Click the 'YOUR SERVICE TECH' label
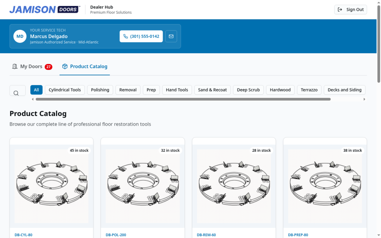This screenshot has width=381, height=238. pyautogui.click(x=48, y=30)
